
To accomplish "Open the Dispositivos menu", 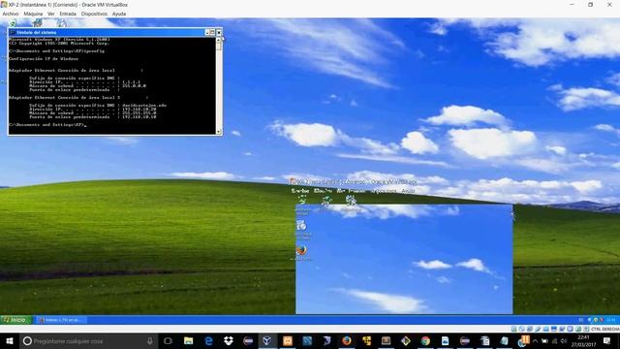I will click(x=94, y=14).
